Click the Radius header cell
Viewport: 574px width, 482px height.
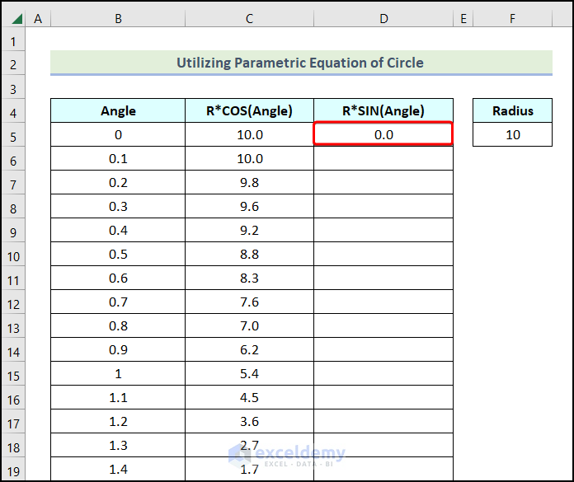[512, 111]
